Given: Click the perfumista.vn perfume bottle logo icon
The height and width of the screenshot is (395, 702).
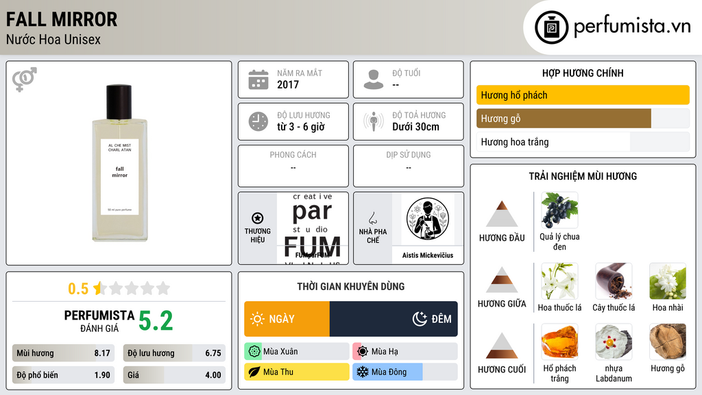Looking at the screenshot, I should click(x=551, y=27).
